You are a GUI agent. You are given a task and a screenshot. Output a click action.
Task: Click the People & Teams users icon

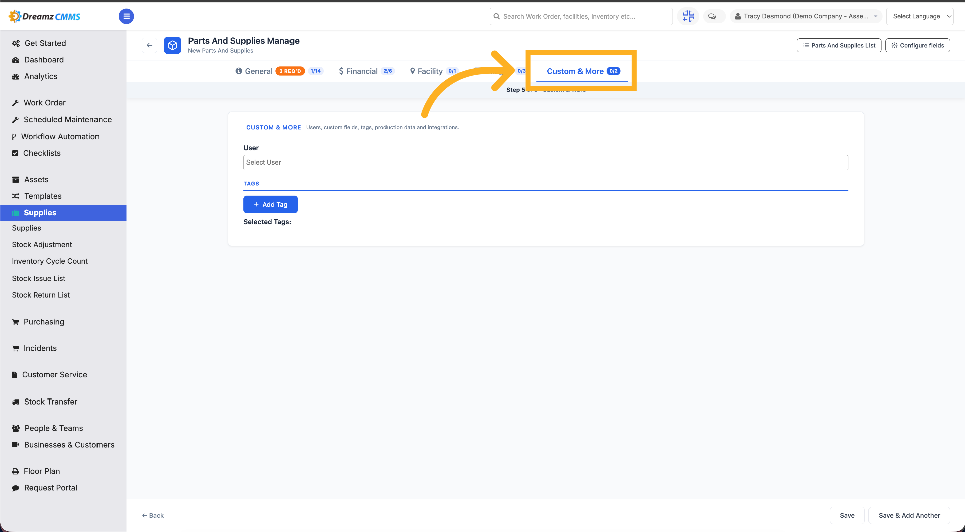(x=16, y=428)
